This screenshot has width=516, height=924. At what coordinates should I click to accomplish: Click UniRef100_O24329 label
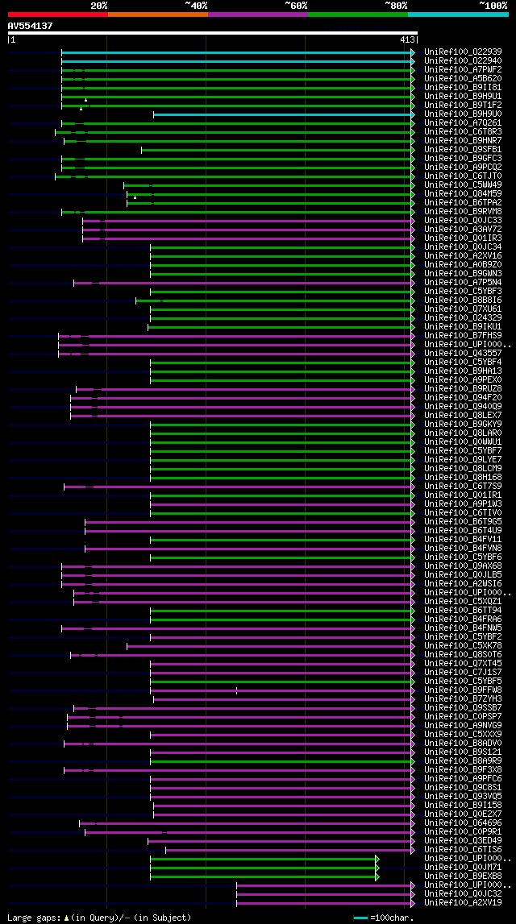click(x=463, y=318)
